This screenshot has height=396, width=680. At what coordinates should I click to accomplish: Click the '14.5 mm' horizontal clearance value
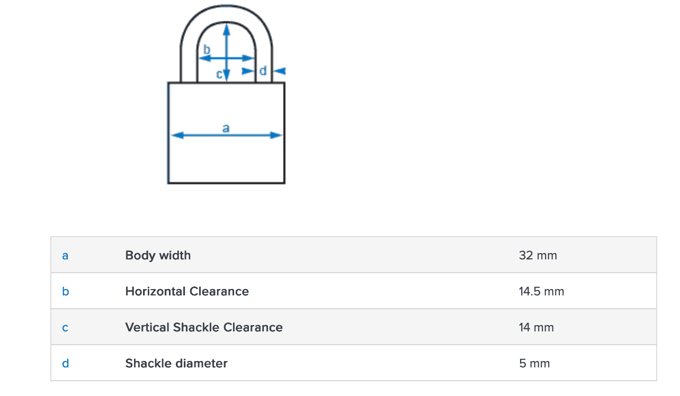(542, 292)
